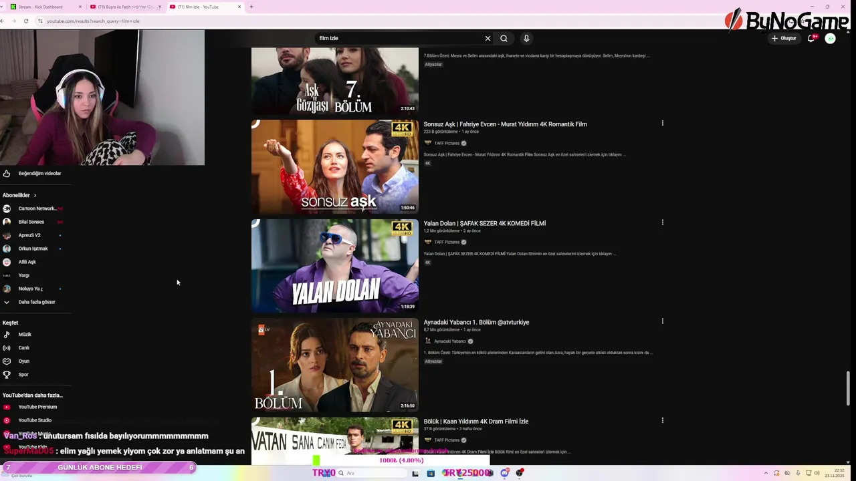Open more options for Yalan Dolan video
This screenshot has height=481, width=856.
[x=662, y=222]
